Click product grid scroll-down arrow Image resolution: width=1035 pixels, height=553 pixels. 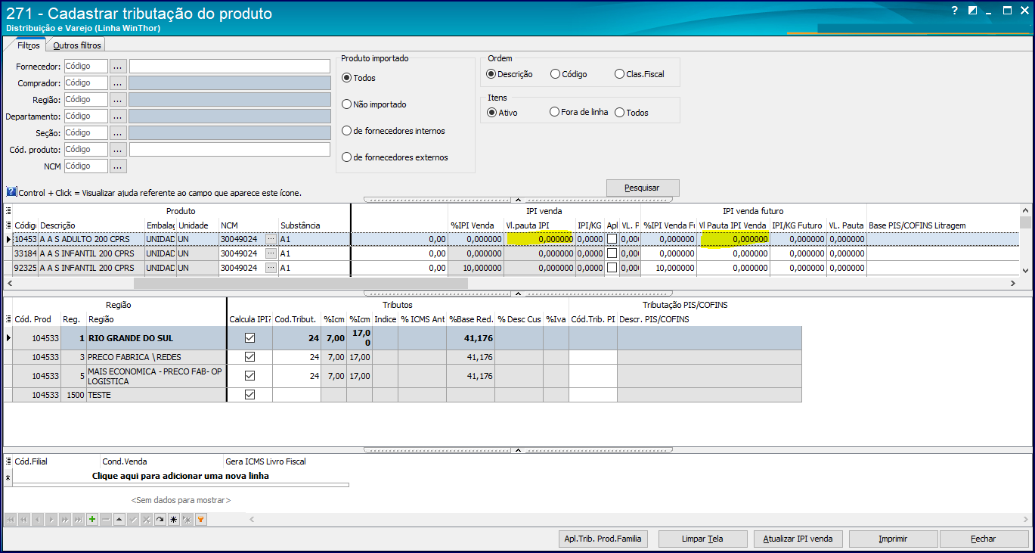(x=1026, y=270)
